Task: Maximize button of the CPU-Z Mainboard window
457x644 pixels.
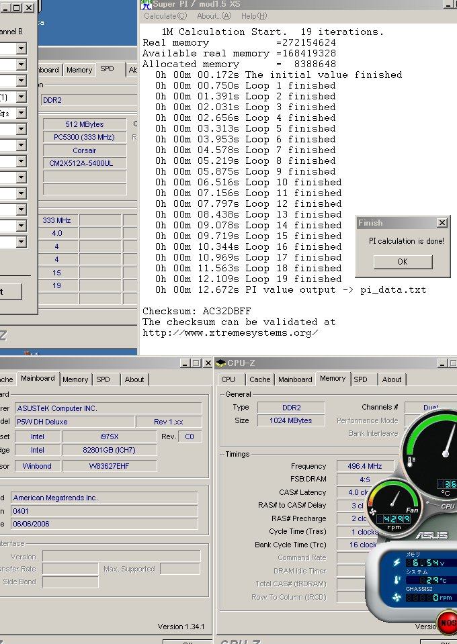Action: pyautogui.click(x=196, y=363)
